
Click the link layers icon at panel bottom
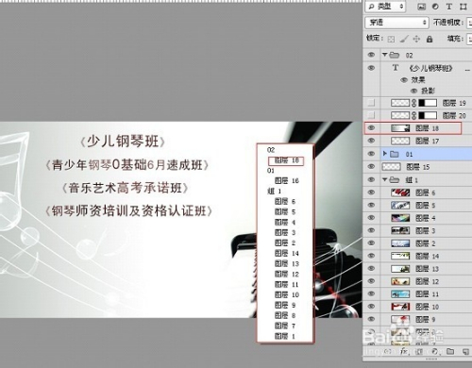[x=388, y=351]
